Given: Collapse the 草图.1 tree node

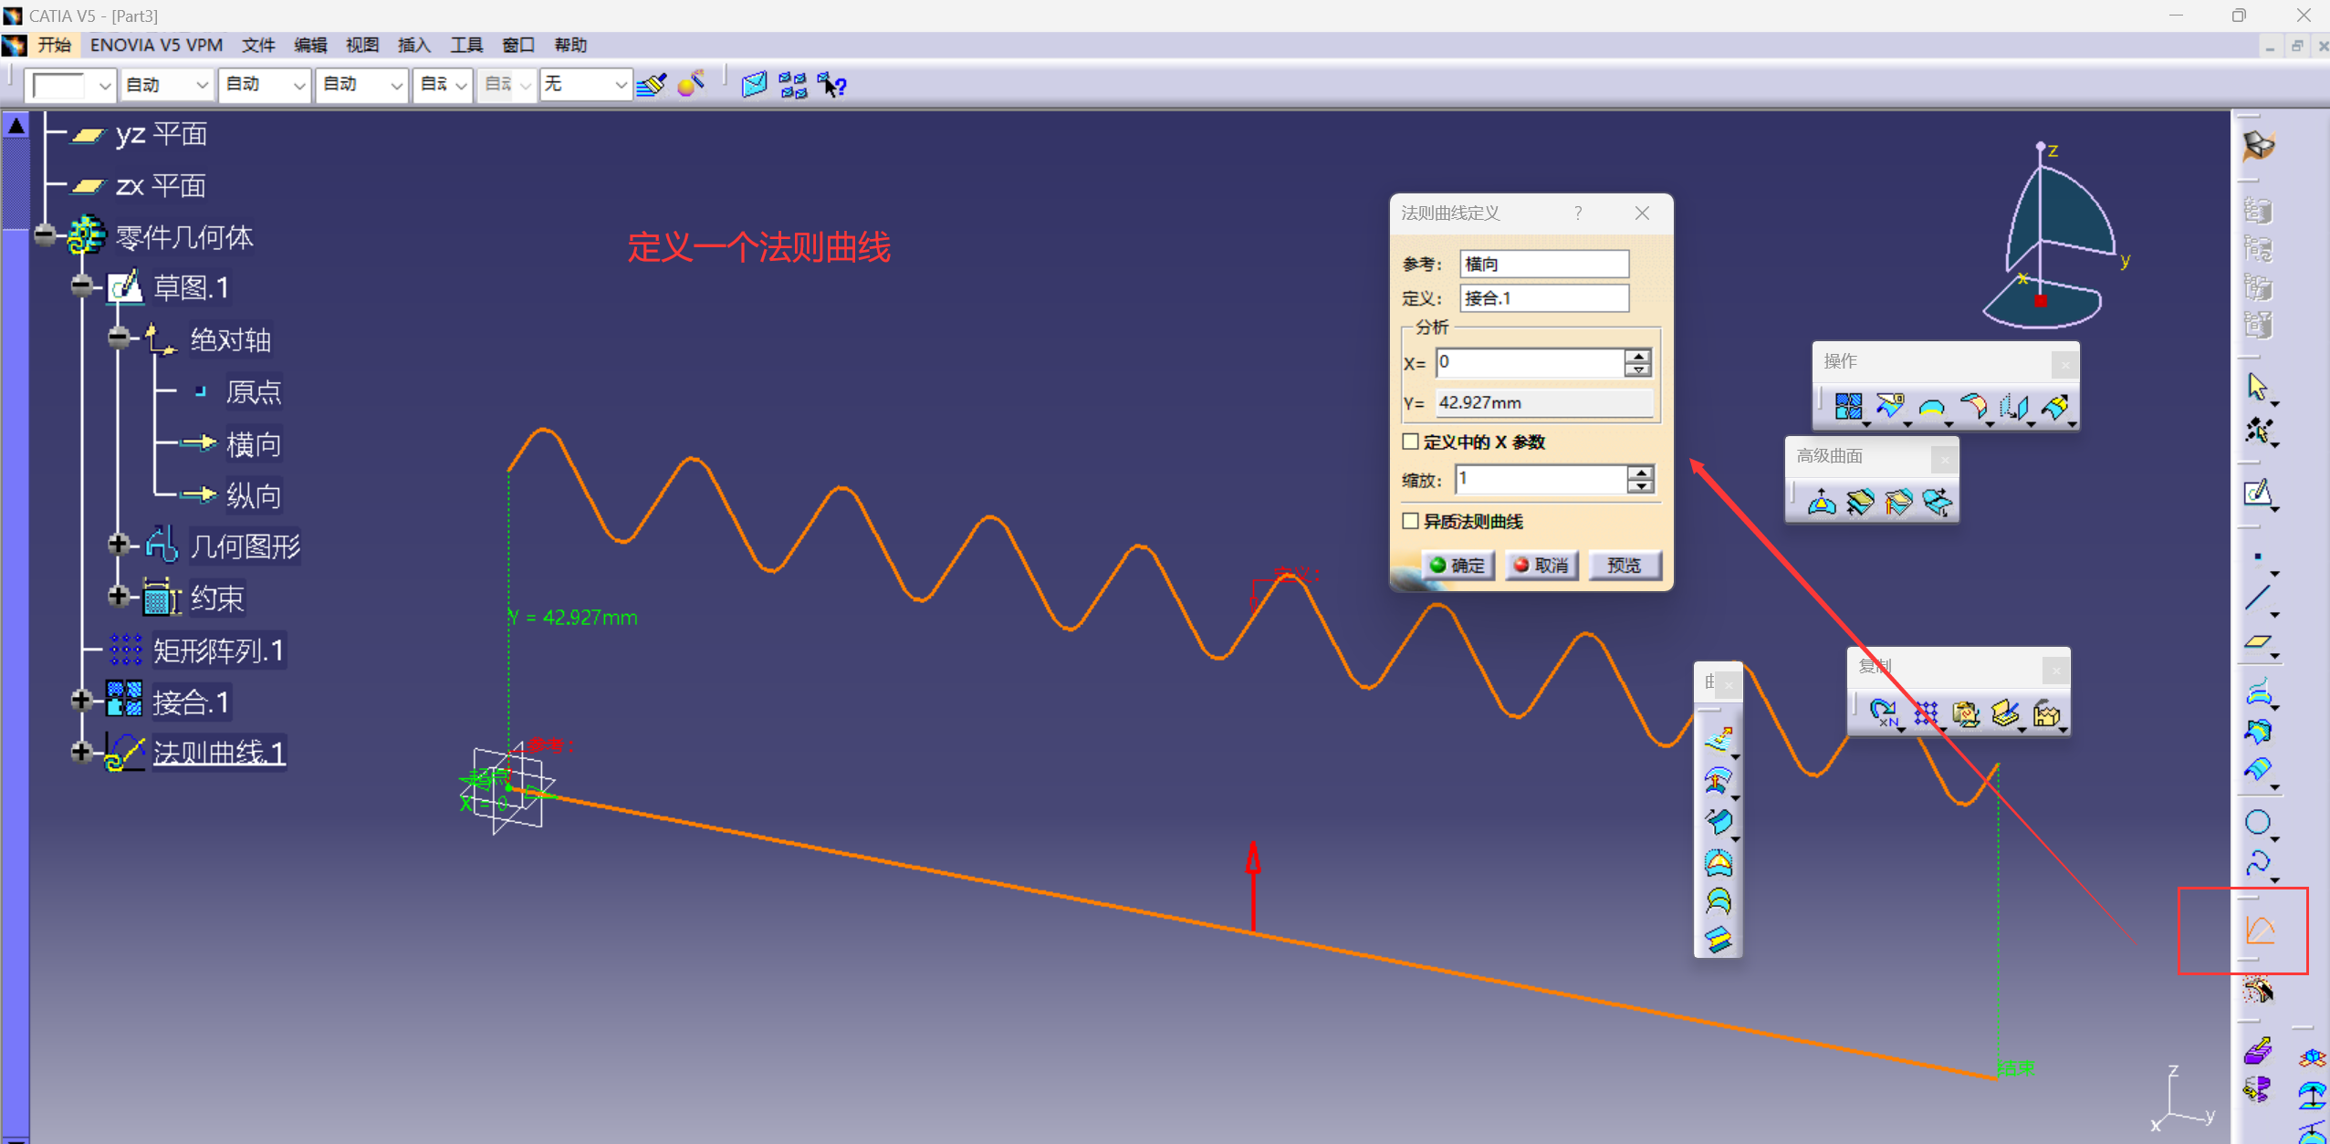Looking at the screenshot, I should click(81, 286).
